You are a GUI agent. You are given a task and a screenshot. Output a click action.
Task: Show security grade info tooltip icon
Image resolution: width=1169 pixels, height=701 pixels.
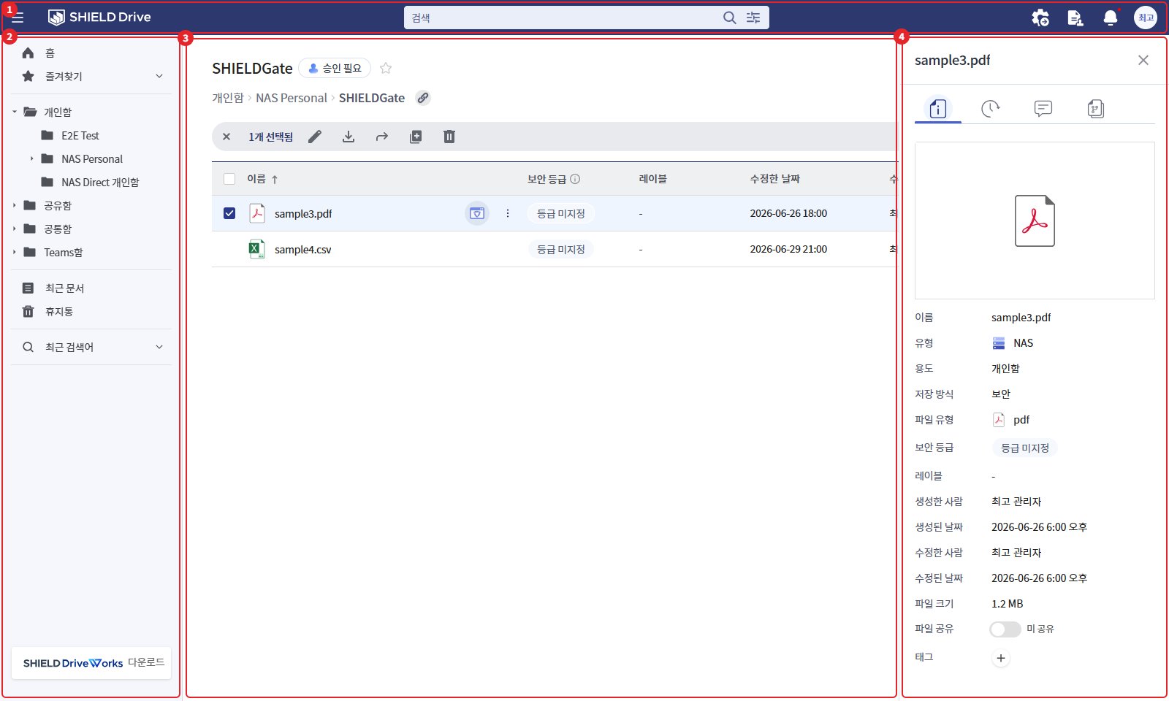tap(575, 179)
